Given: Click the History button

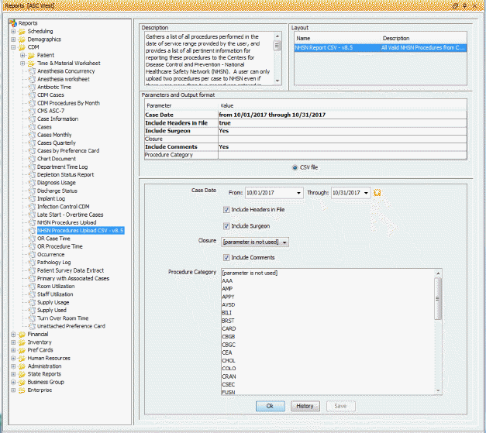Looking at the screenshot, I should click(305, 406).
